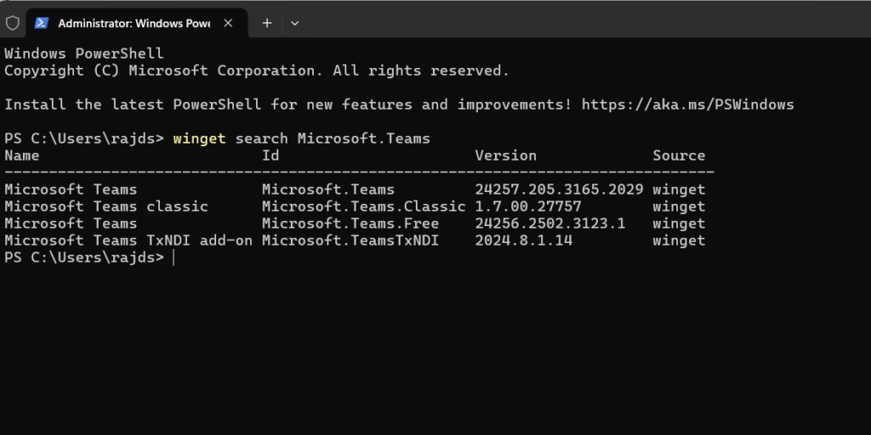
Task: Close the Administrator PowerShell tab
Action: coord(230,23)
